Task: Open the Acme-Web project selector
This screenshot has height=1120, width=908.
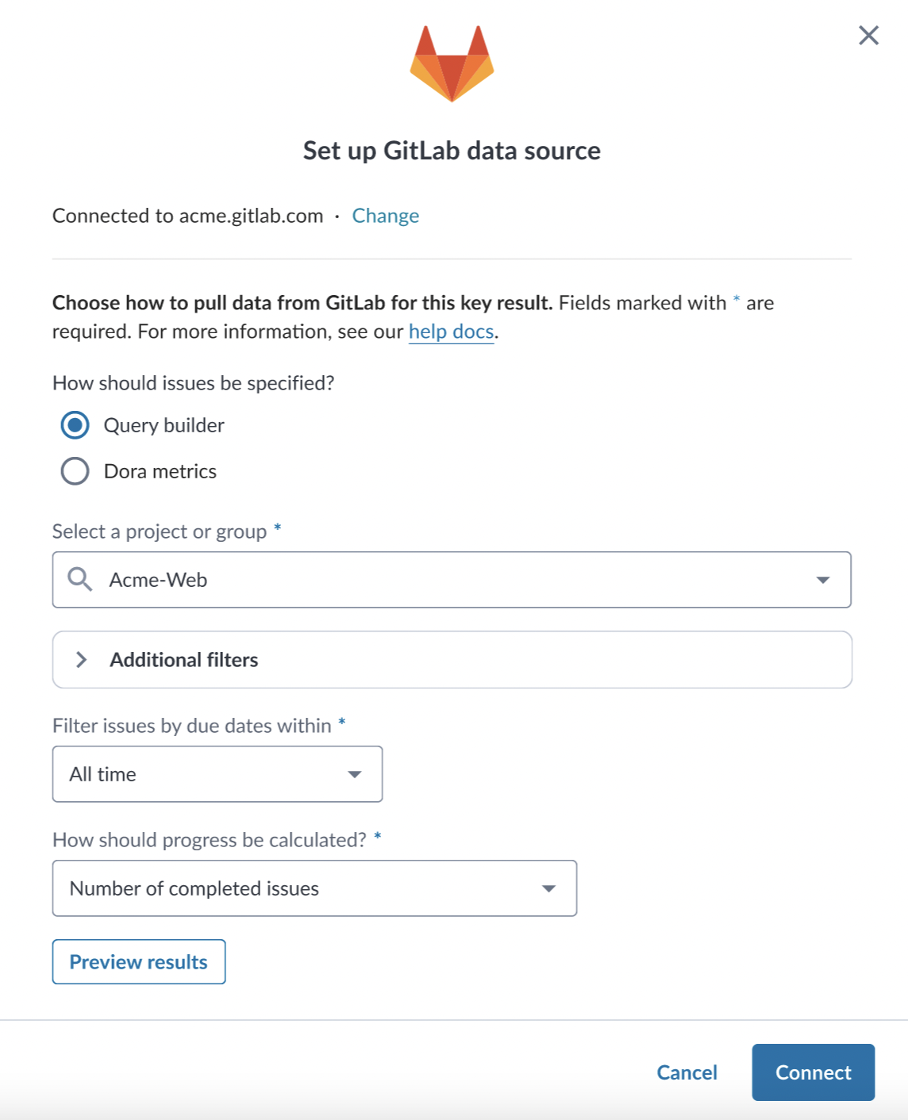Action: click(452, 580)
